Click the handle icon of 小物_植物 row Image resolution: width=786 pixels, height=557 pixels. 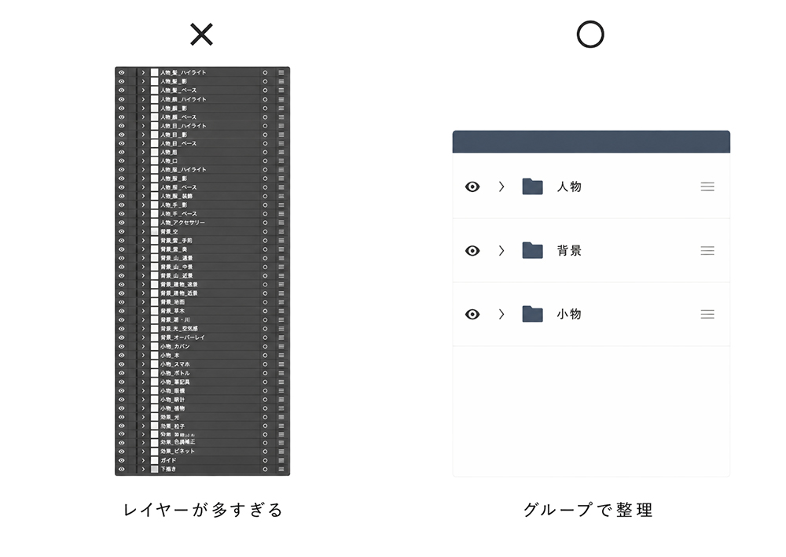coord(281,408)
